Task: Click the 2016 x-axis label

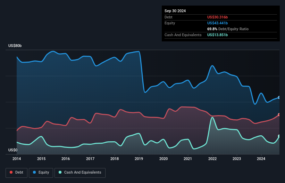Action: coord(66,159)
